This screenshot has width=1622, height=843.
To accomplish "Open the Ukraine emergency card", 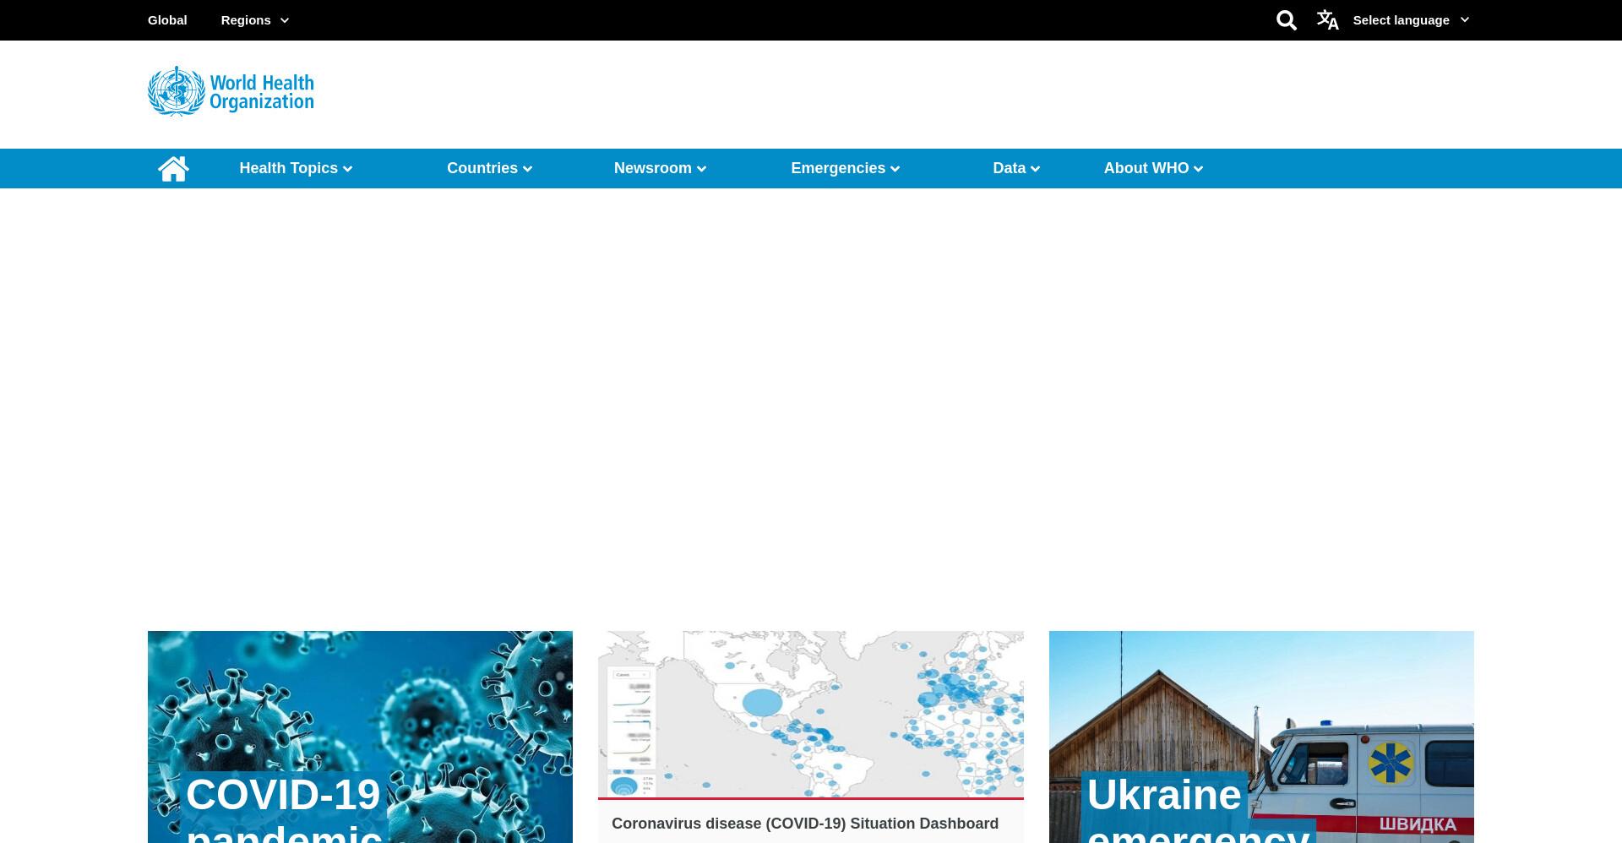I will [1261, 737].
